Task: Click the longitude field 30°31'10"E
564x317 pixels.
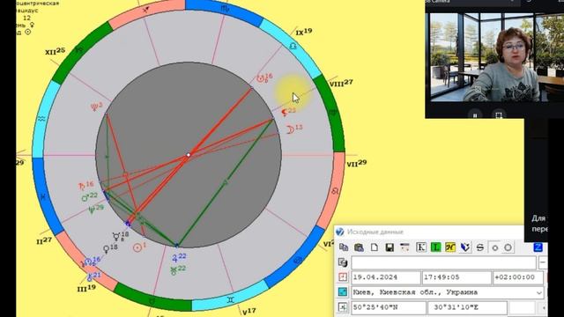Action: pyautogui.click(x=467, y=307)
